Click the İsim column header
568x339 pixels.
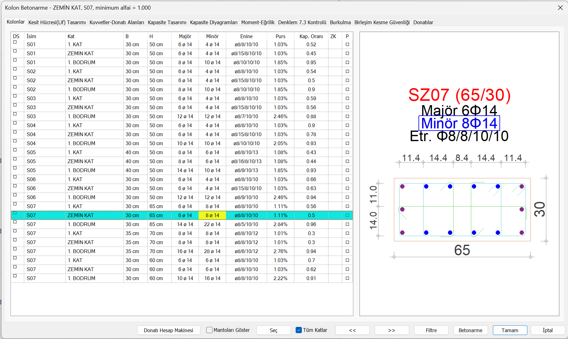point(45,36)
